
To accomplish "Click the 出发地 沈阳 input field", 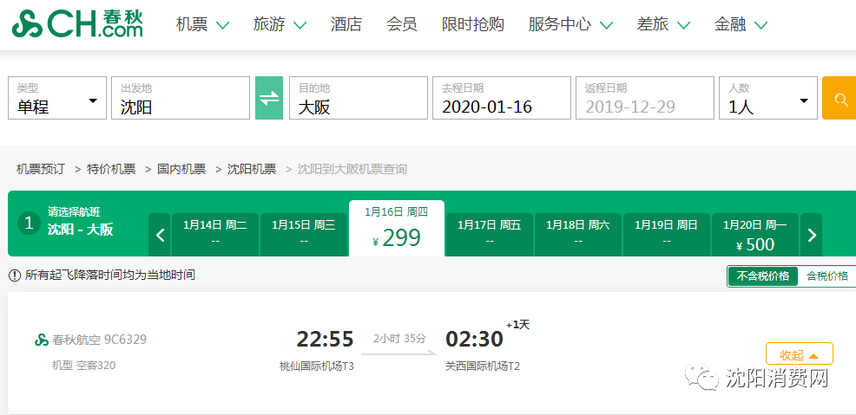I will point(181,99).
